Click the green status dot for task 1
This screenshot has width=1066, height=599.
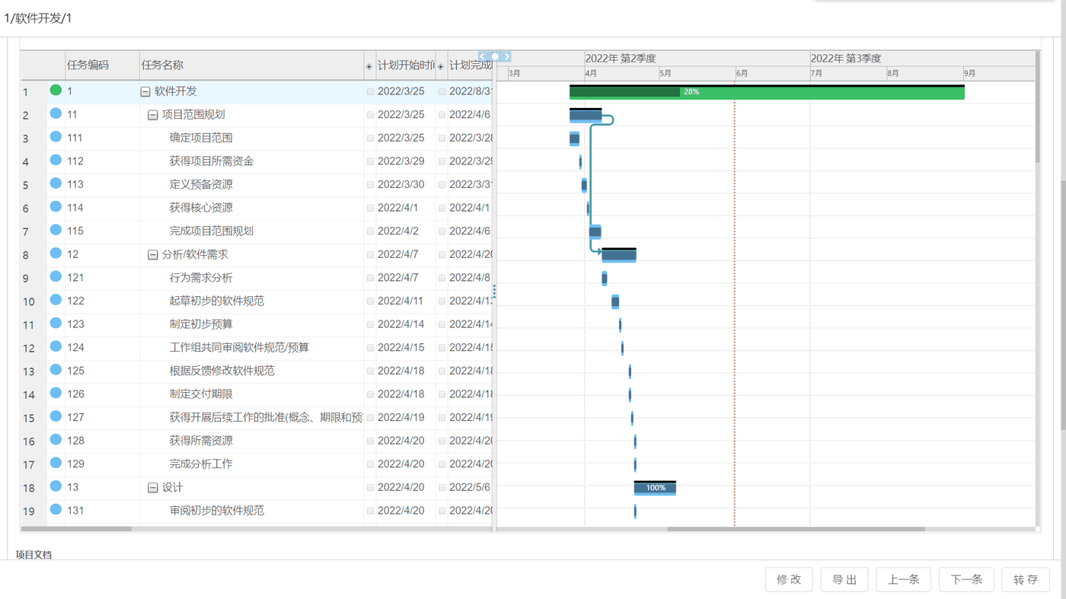click(56, 91)
